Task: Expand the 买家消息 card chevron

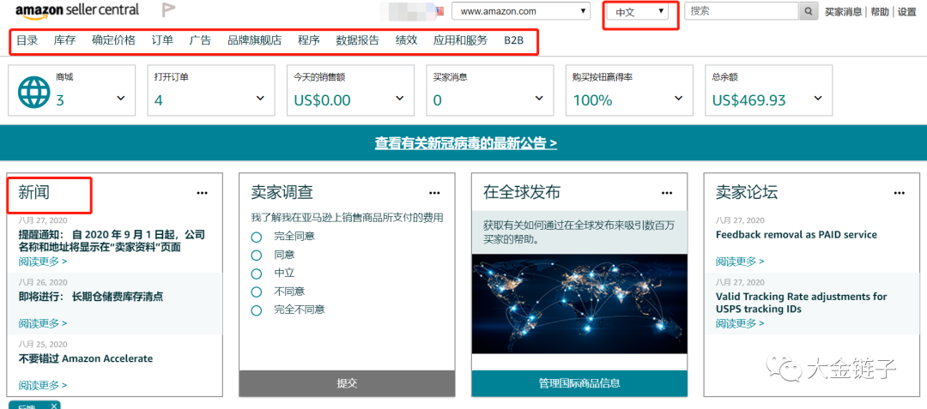Action: 540,98
